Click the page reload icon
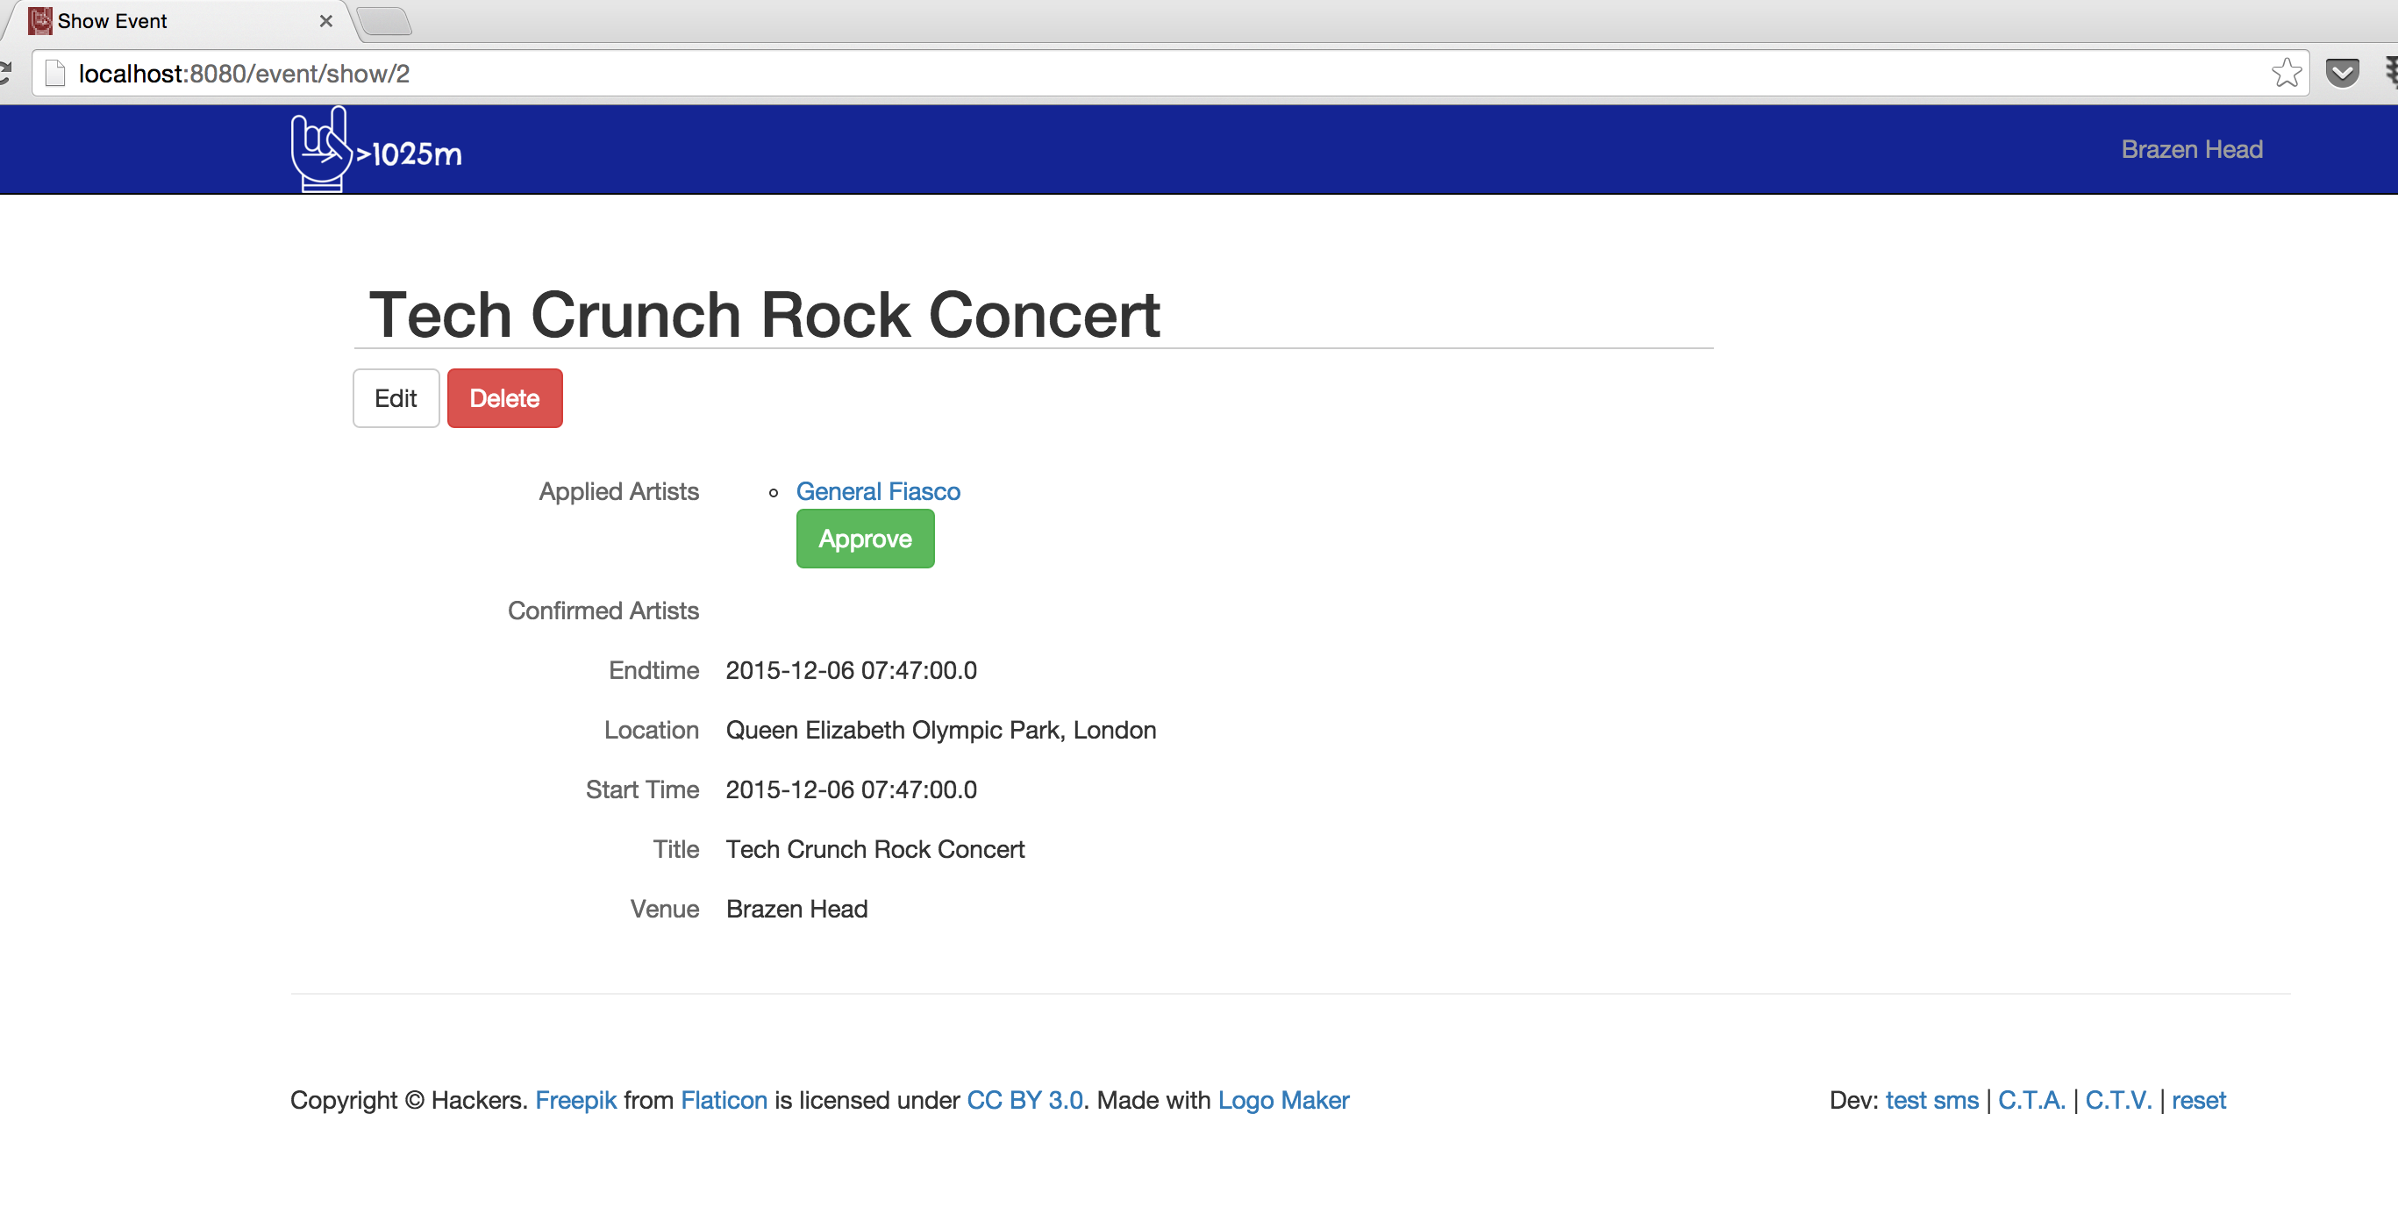 coord(4,73)
